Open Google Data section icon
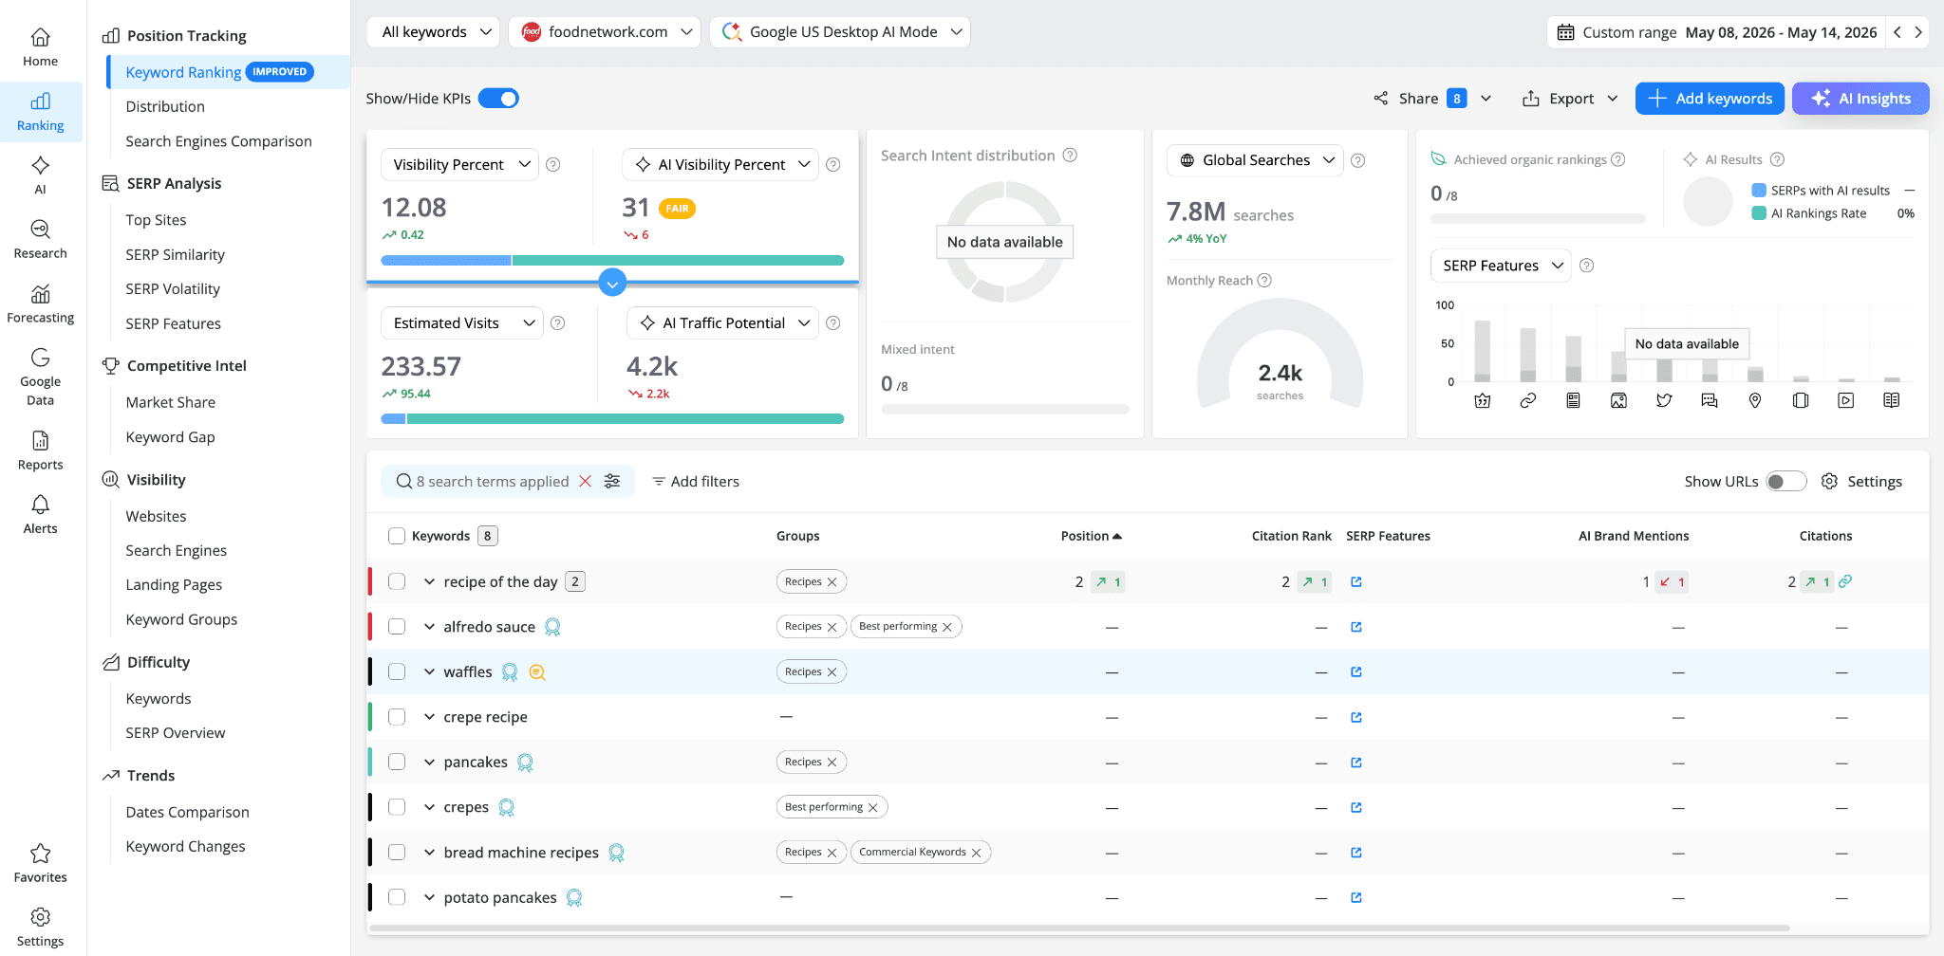This screenshot has width=1944, height=956. pyautogui.click(x=40, y=358)
